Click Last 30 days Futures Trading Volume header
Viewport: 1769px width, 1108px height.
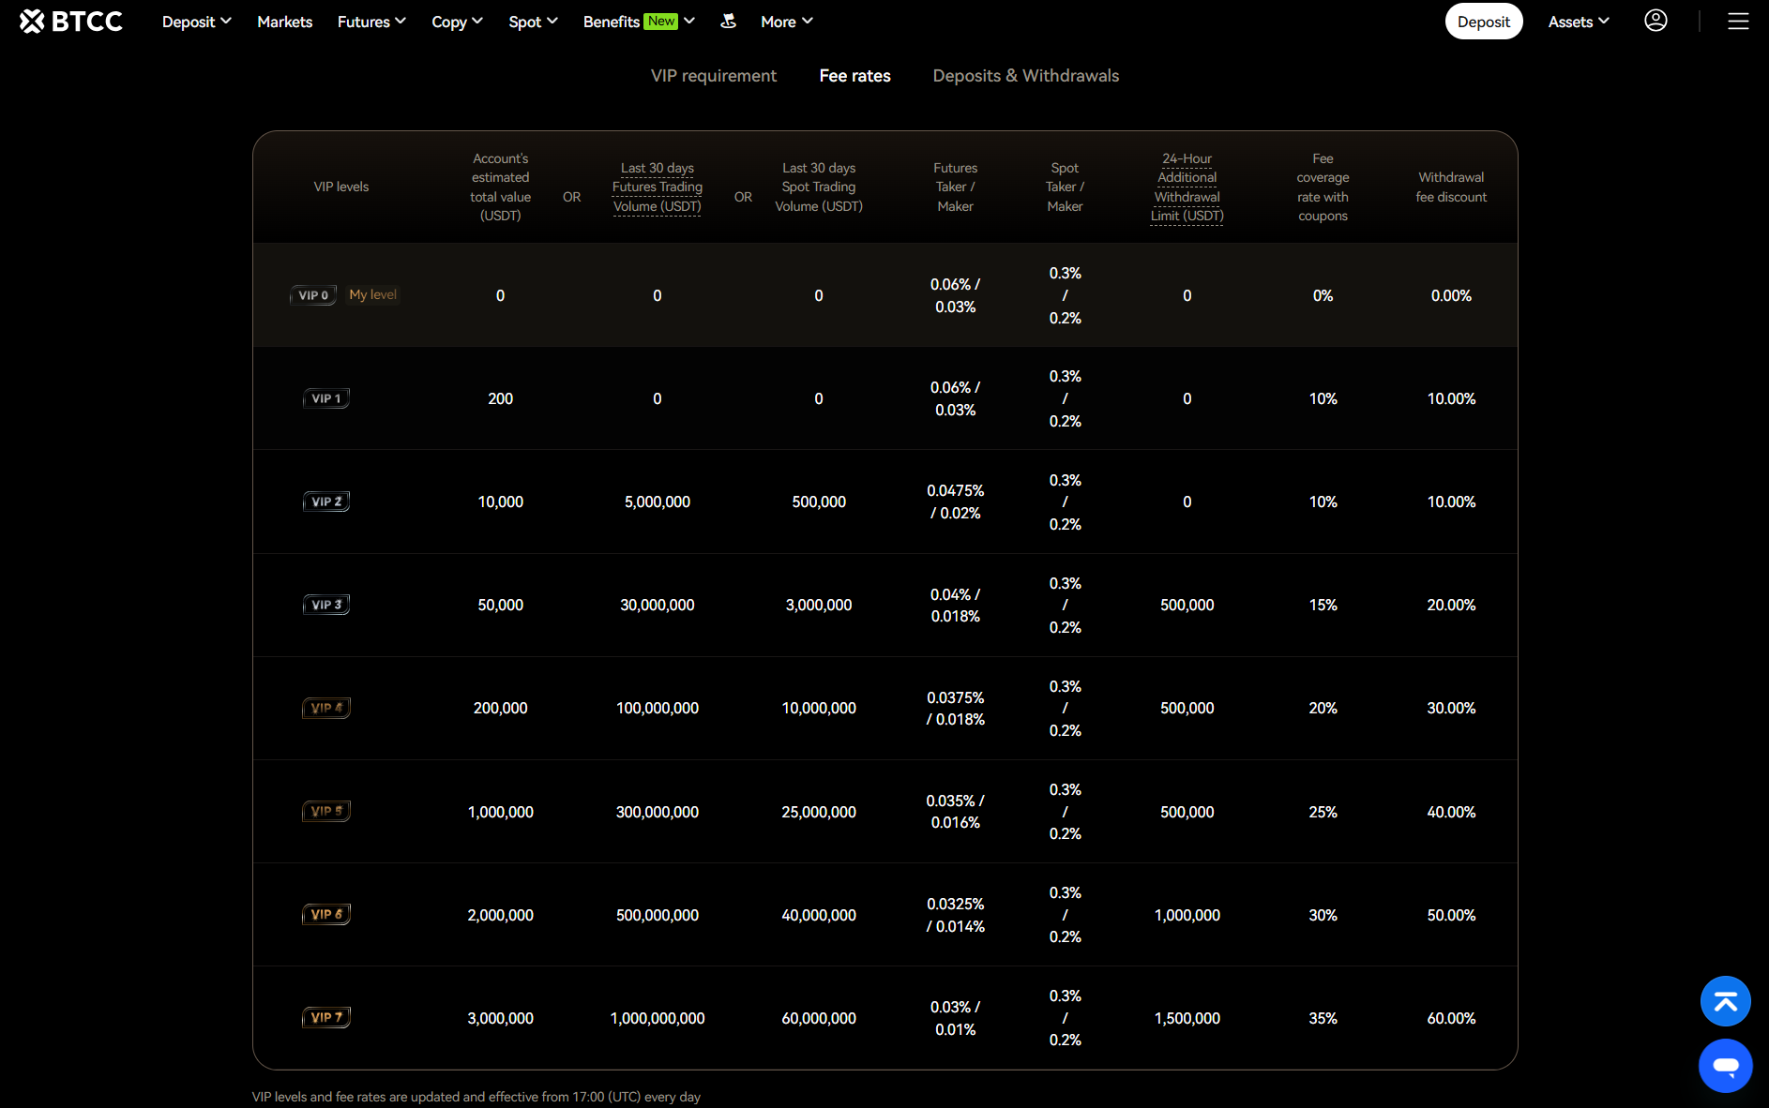[x=658, y=187]
